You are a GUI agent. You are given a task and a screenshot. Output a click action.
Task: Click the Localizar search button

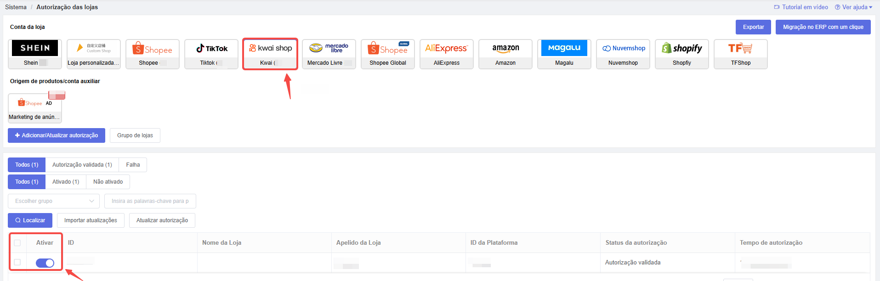[30, 220]
